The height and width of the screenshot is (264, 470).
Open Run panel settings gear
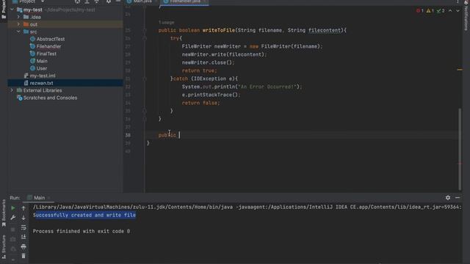click(448, 197)
